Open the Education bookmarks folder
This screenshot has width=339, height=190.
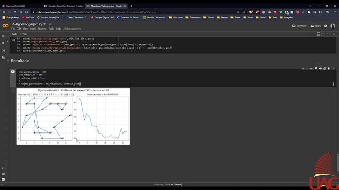pos(176,17)
